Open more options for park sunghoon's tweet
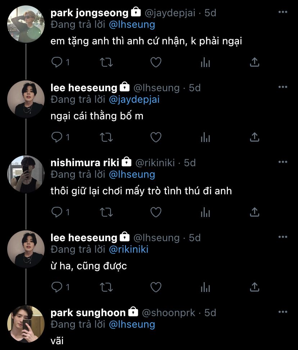This screenshot has height=350, width=298. coord(283,311)
